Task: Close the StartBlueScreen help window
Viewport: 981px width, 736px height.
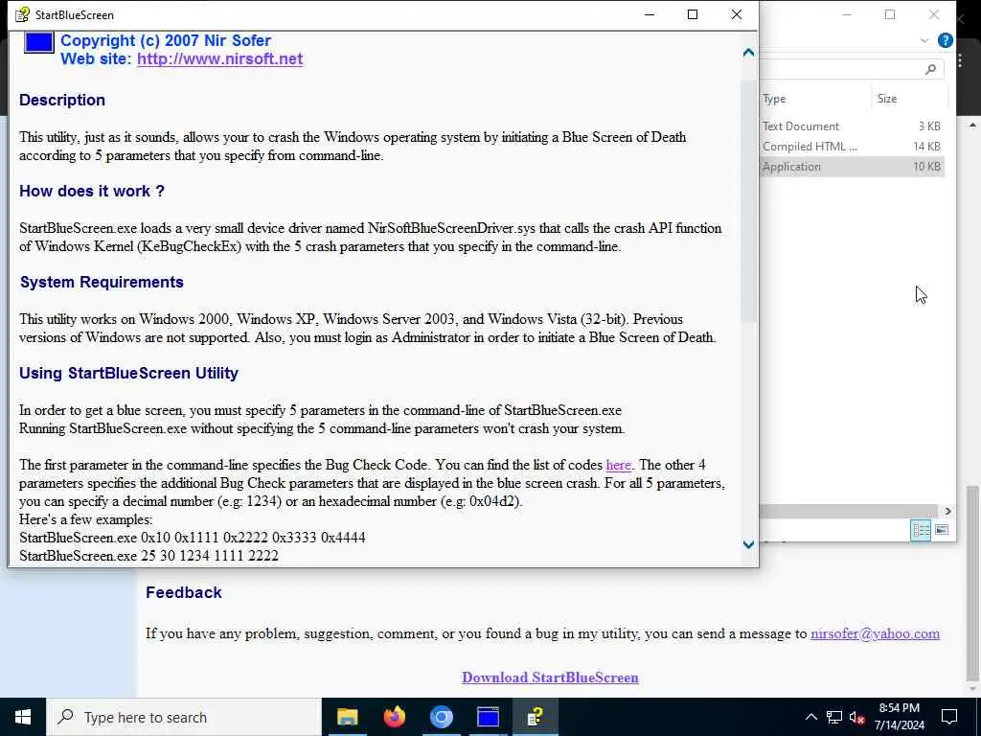Action: click(737, 14)
